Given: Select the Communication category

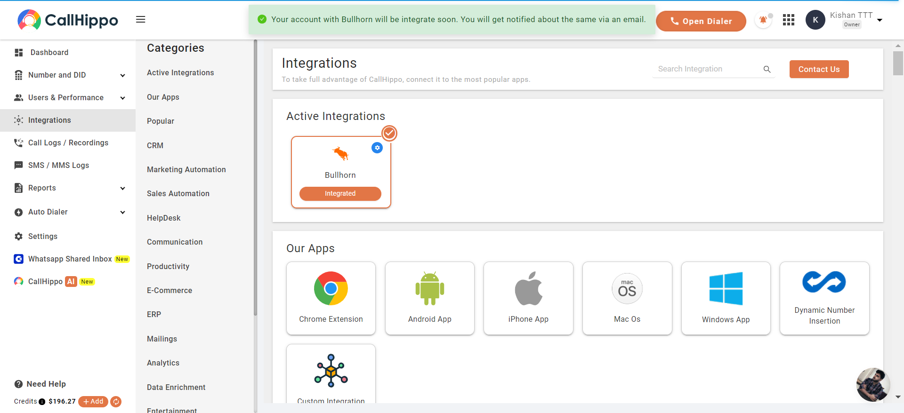Looking at the screenshot, I should 175,242.
